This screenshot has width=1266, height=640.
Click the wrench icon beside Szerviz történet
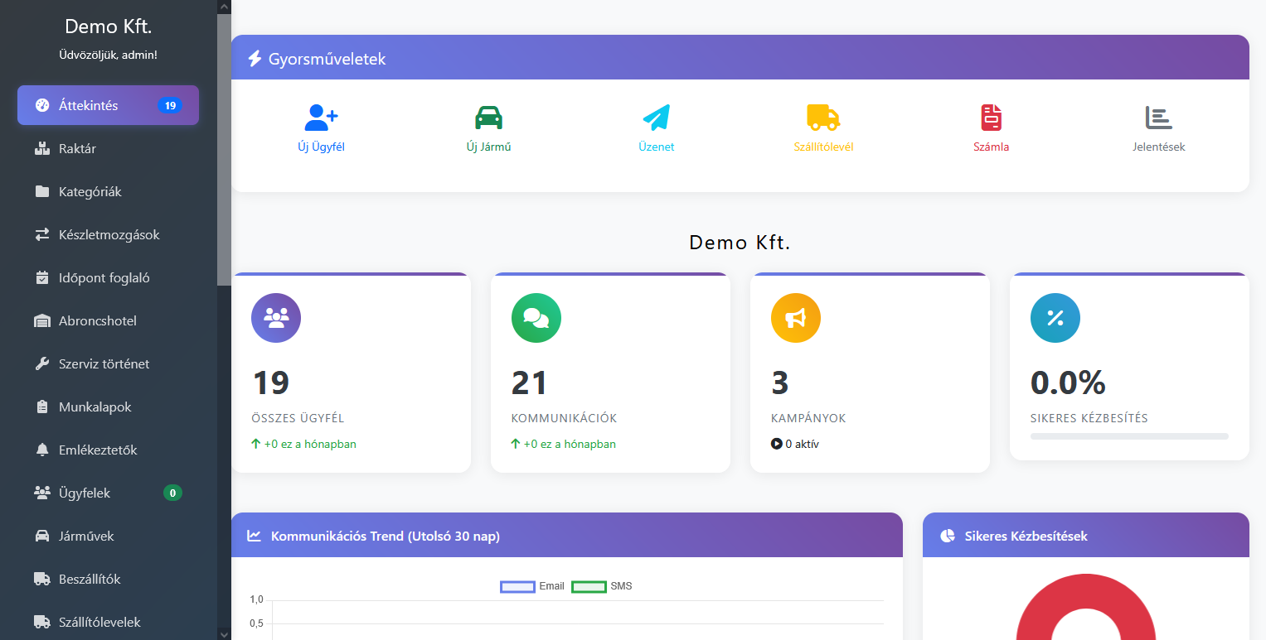pyautogui.click(x=42, y=363)
